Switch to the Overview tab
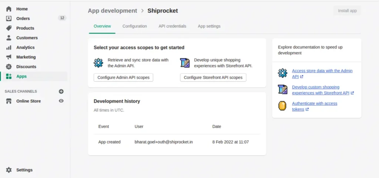Image resolution: width=379 pixels, height=178 pixels. tap(102, 26)
